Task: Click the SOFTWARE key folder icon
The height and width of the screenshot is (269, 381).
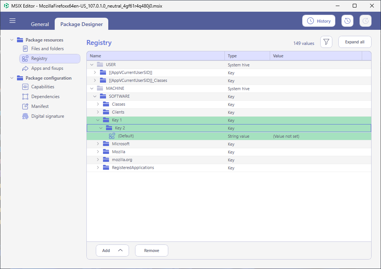Action: (x=103, y=96)
